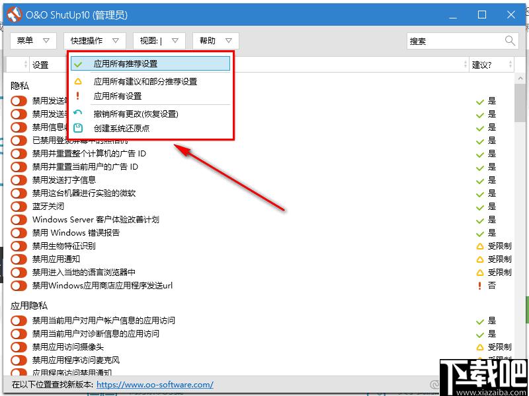Toggle the 禁用发送打字信息 switch
This screenshot has width=529, height=396.
(x=19, y=180)
